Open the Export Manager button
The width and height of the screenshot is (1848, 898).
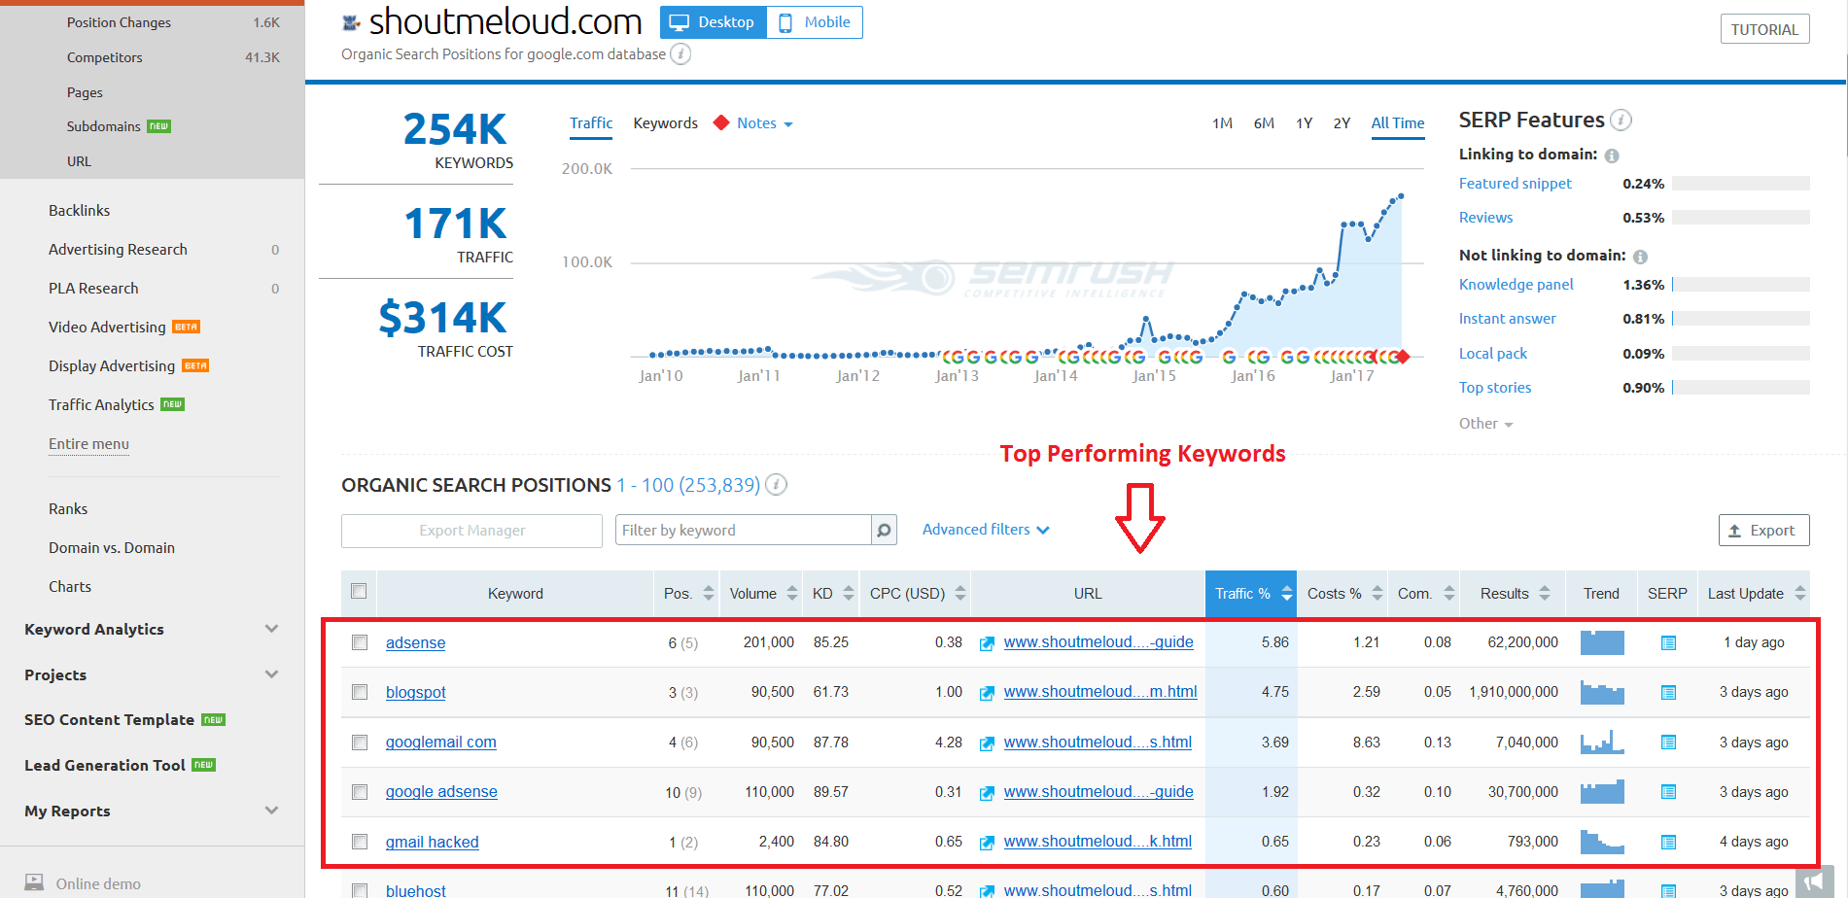click(x=471, y=531)
